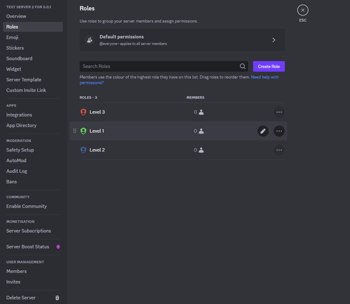
Task: Click the Server Boost Status gem icon
Action: [58, 247]
